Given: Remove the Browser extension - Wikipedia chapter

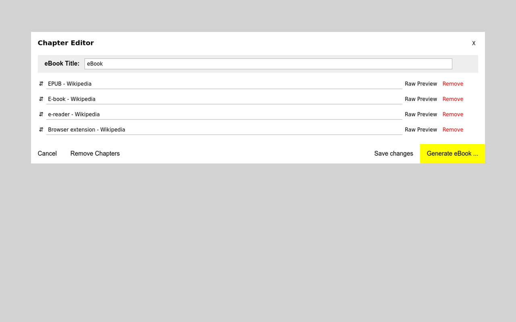Looking at the screenshot, I should pos(453,130).
